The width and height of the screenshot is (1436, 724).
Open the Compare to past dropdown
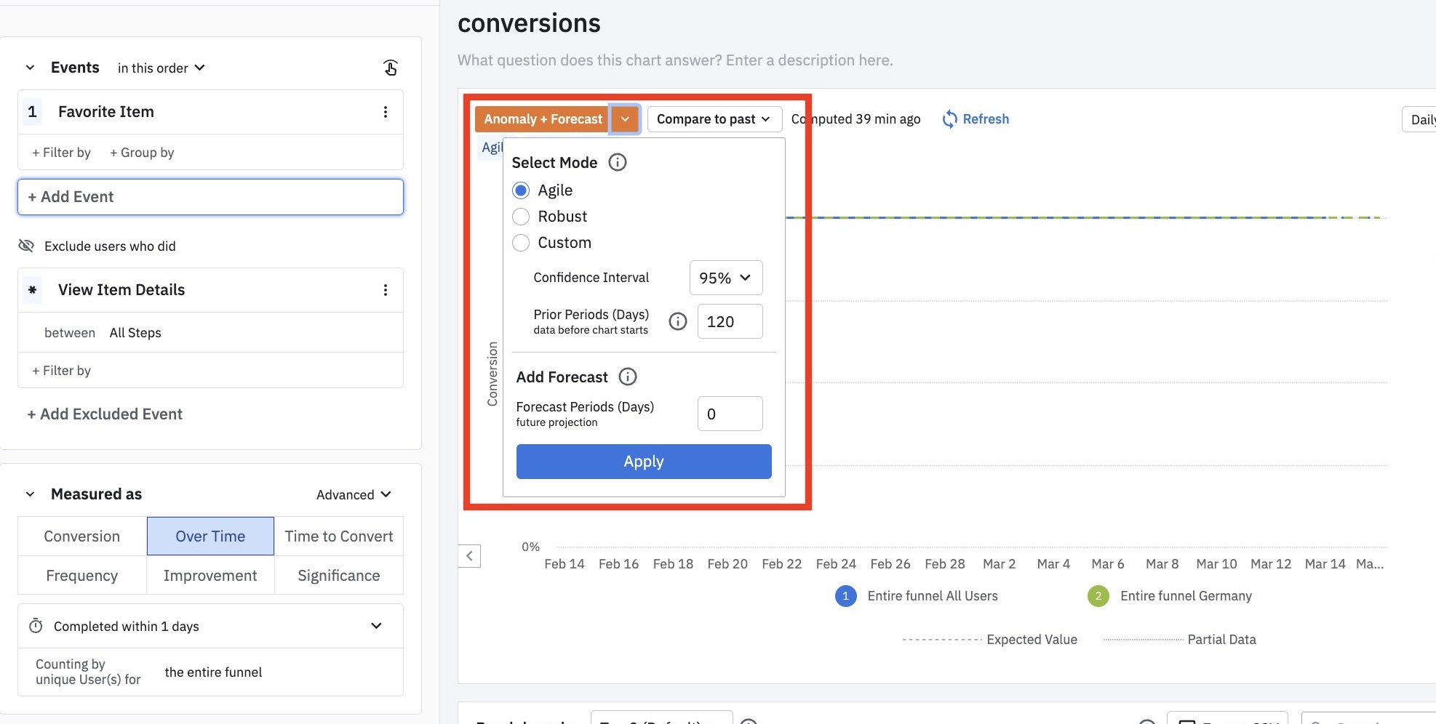714,119
